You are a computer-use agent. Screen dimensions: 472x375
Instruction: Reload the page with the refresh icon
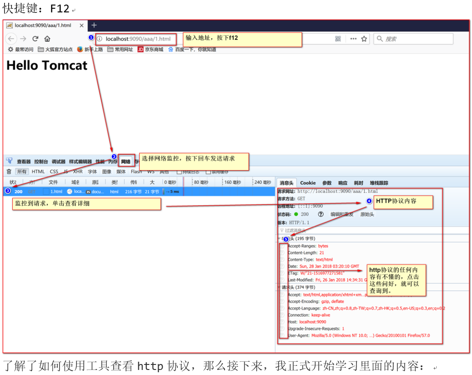point(35,39)
